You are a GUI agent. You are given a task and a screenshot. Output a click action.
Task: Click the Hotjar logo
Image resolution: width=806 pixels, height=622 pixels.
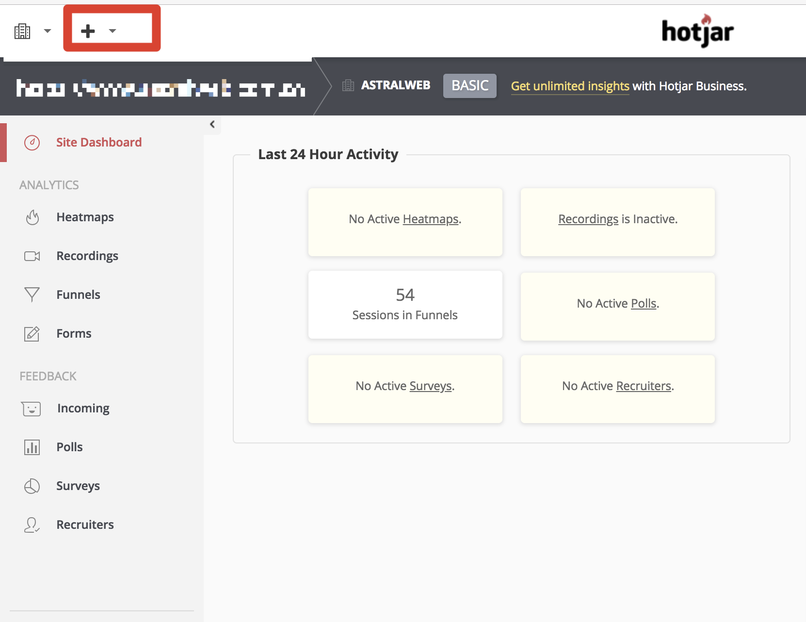click(697, 31)
